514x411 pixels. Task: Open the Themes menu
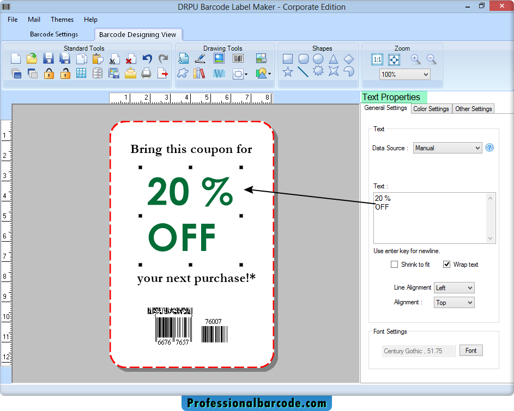[62, 19]
